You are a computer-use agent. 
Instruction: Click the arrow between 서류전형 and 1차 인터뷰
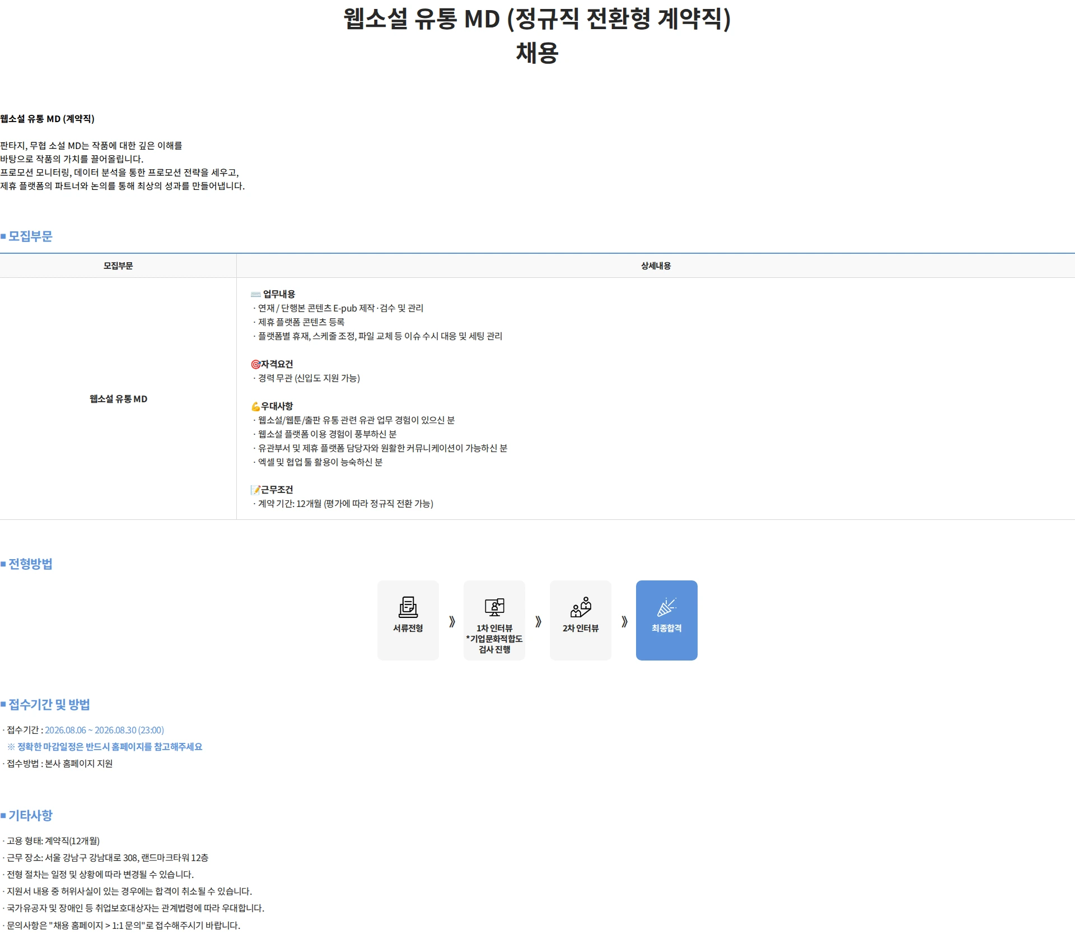click(452, 621)
